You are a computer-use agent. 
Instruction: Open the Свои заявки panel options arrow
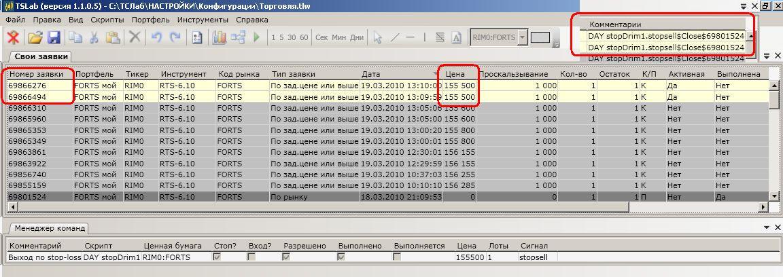tap(767, 56)
